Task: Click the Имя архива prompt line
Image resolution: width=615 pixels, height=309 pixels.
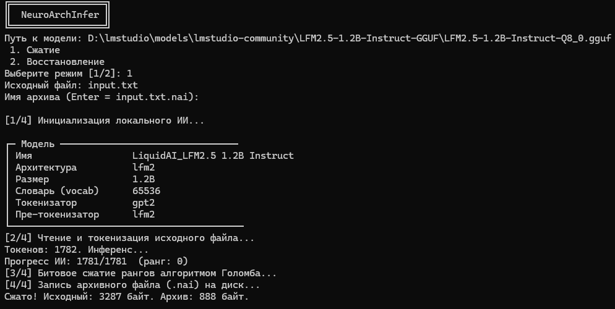Action: pos(101,97)
